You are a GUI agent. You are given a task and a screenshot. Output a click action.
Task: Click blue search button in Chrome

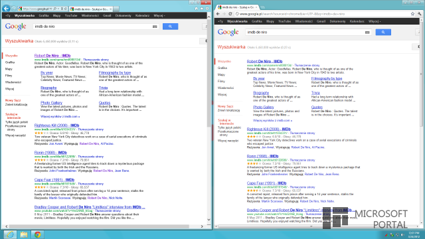click(x=383, y=32)
